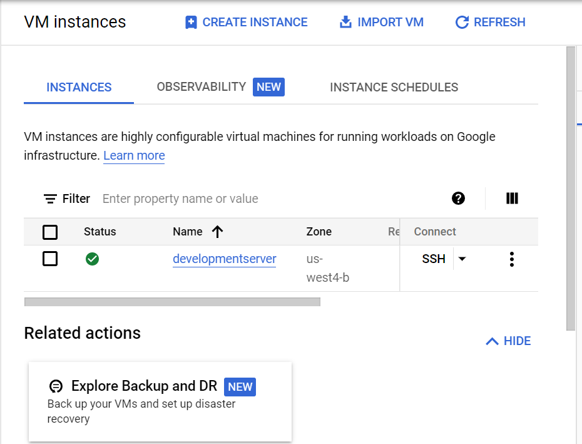The width and height of the screenshot is (582, 444).
Task: Open the filter help question mark icon
Action: coord(458,199)
